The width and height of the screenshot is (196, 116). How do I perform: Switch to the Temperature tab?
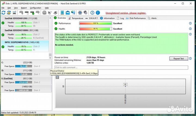pyautogui.click(x=76, y=18)
